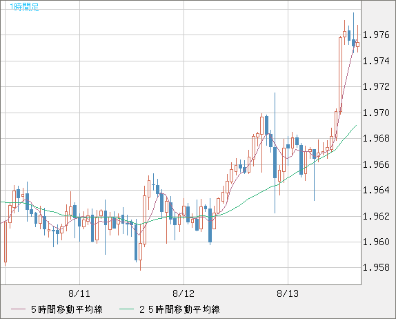The width and height of the screenshot is (396, 319).
Task: Click the 8/12 date label
Action: tap(184, 293)
